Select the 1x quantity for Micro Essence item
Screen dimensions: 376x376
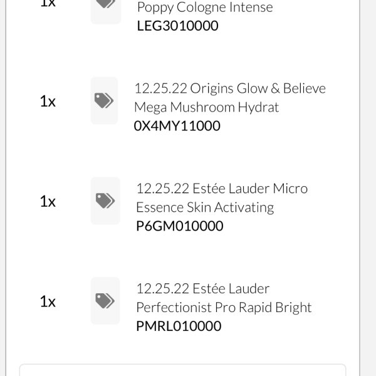pos(48,201)
